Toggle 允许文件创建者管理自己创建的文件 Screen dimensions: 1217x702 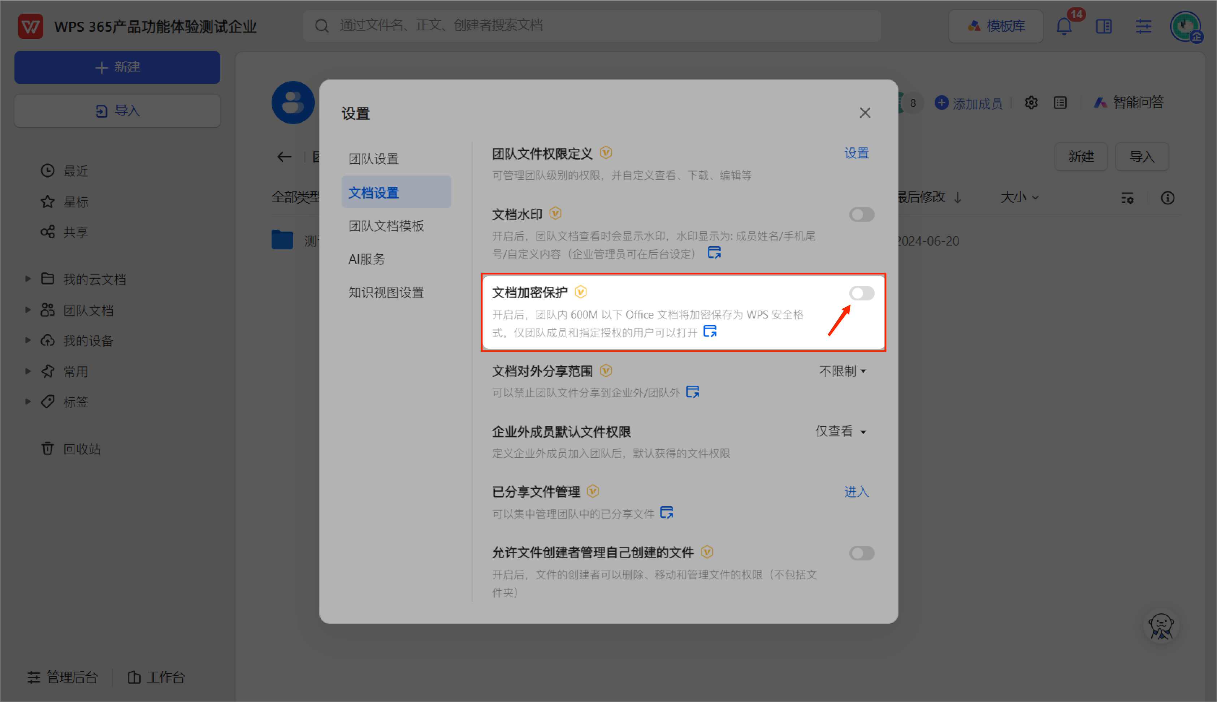coord(861,553)
